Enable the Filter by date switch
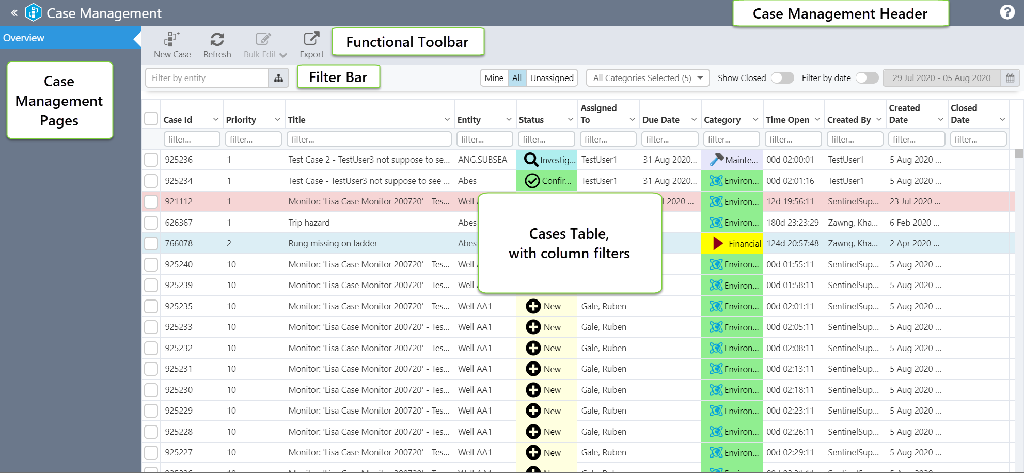1024x473 pixels. [867, 78]
